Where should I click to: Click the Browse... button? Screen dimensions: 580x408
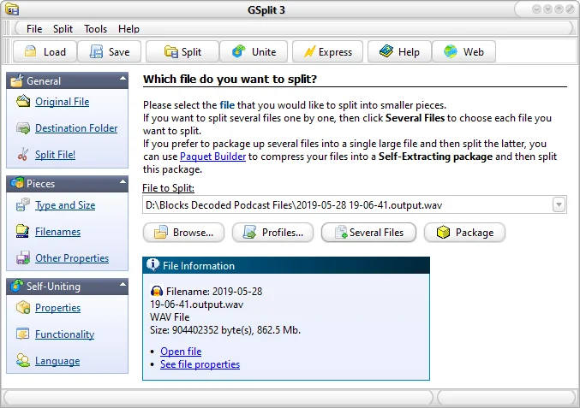184,233
